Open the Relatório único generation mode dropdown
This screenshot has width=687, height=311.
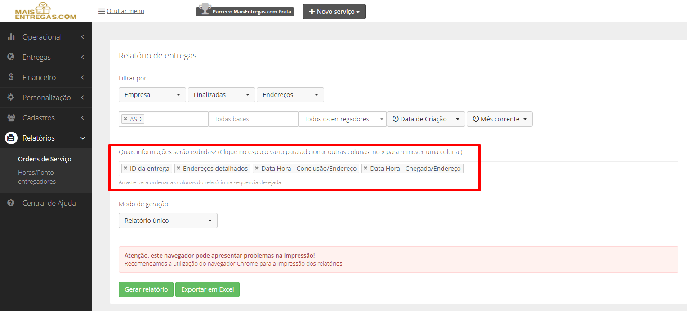[168, 221]
